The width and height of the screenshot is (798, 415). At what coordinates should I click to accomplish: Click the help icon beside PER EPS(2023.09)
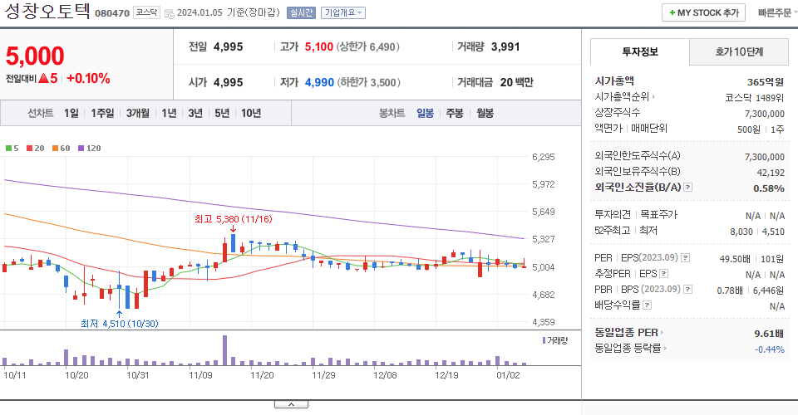[686, 258]
